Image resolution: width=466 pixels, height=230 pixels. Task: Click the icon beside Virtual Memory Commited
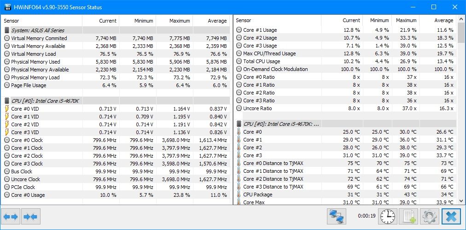coord(7,38)
